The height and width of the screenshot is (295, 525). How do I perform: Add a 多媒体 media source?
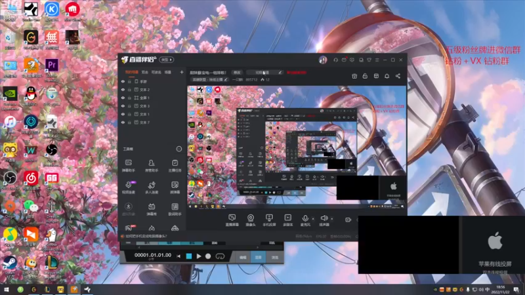pyautogui.click(x=287, y=220)
